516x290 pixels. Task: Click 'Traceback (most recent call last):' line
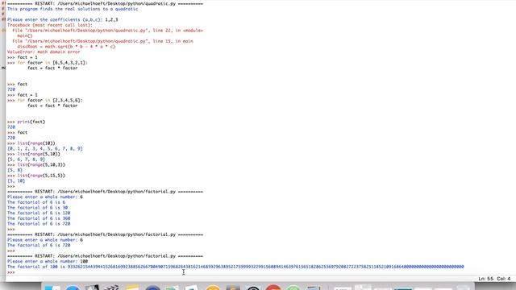(50, 25)
